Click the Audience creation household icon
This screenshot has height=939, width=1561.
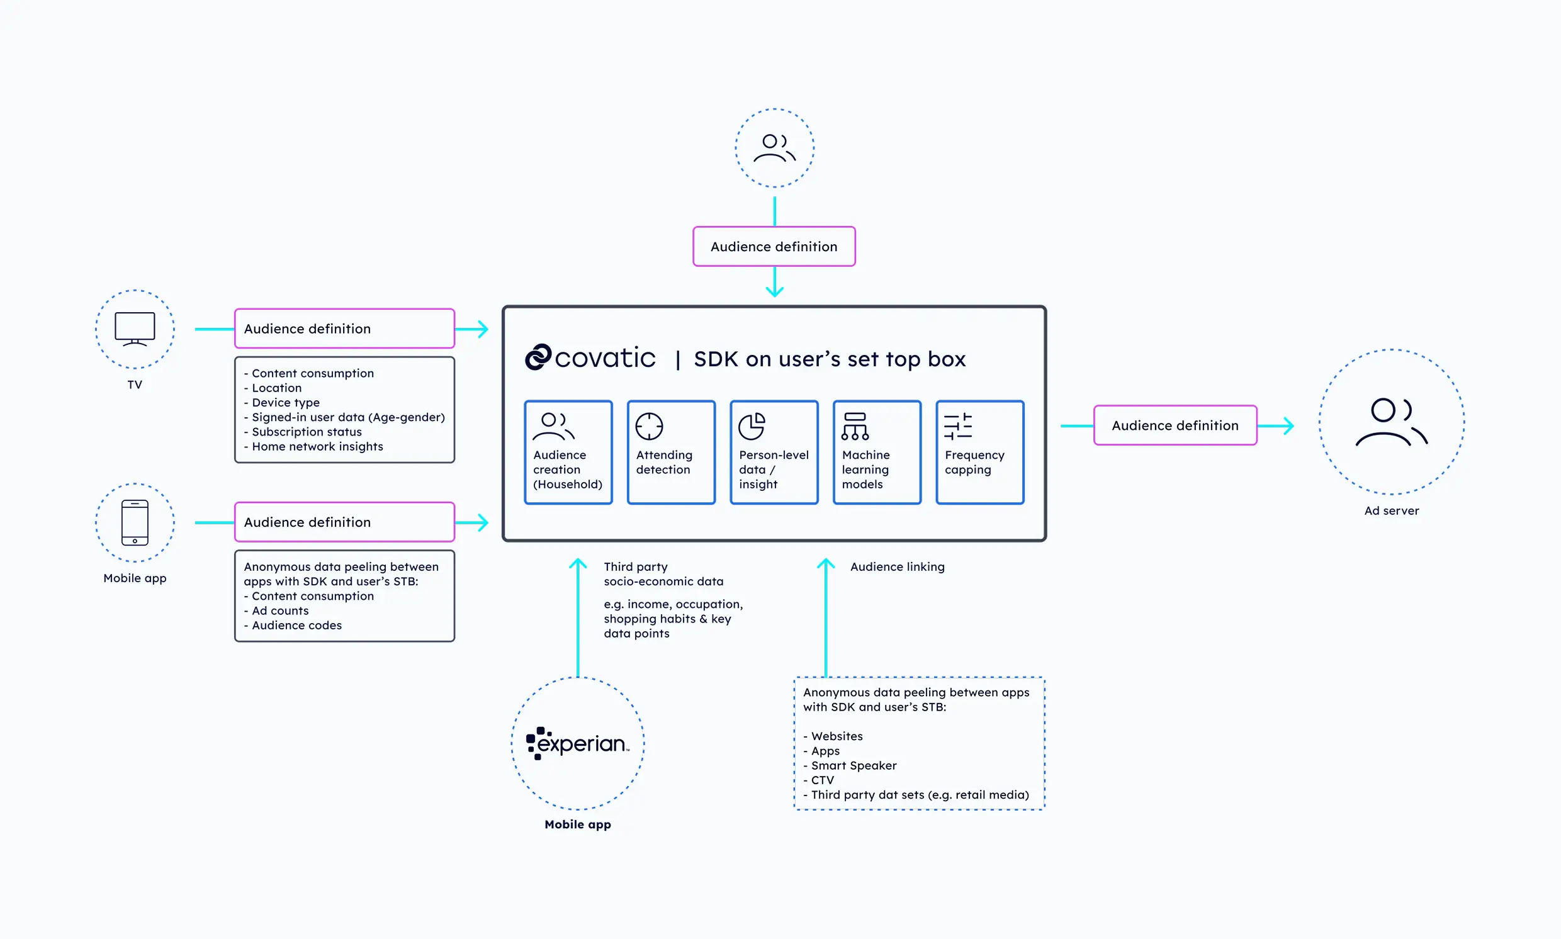[553, 427]
